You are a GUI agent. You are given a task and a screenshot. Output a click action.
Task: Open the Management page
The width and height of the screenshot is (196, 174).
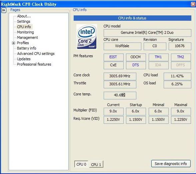27,37
